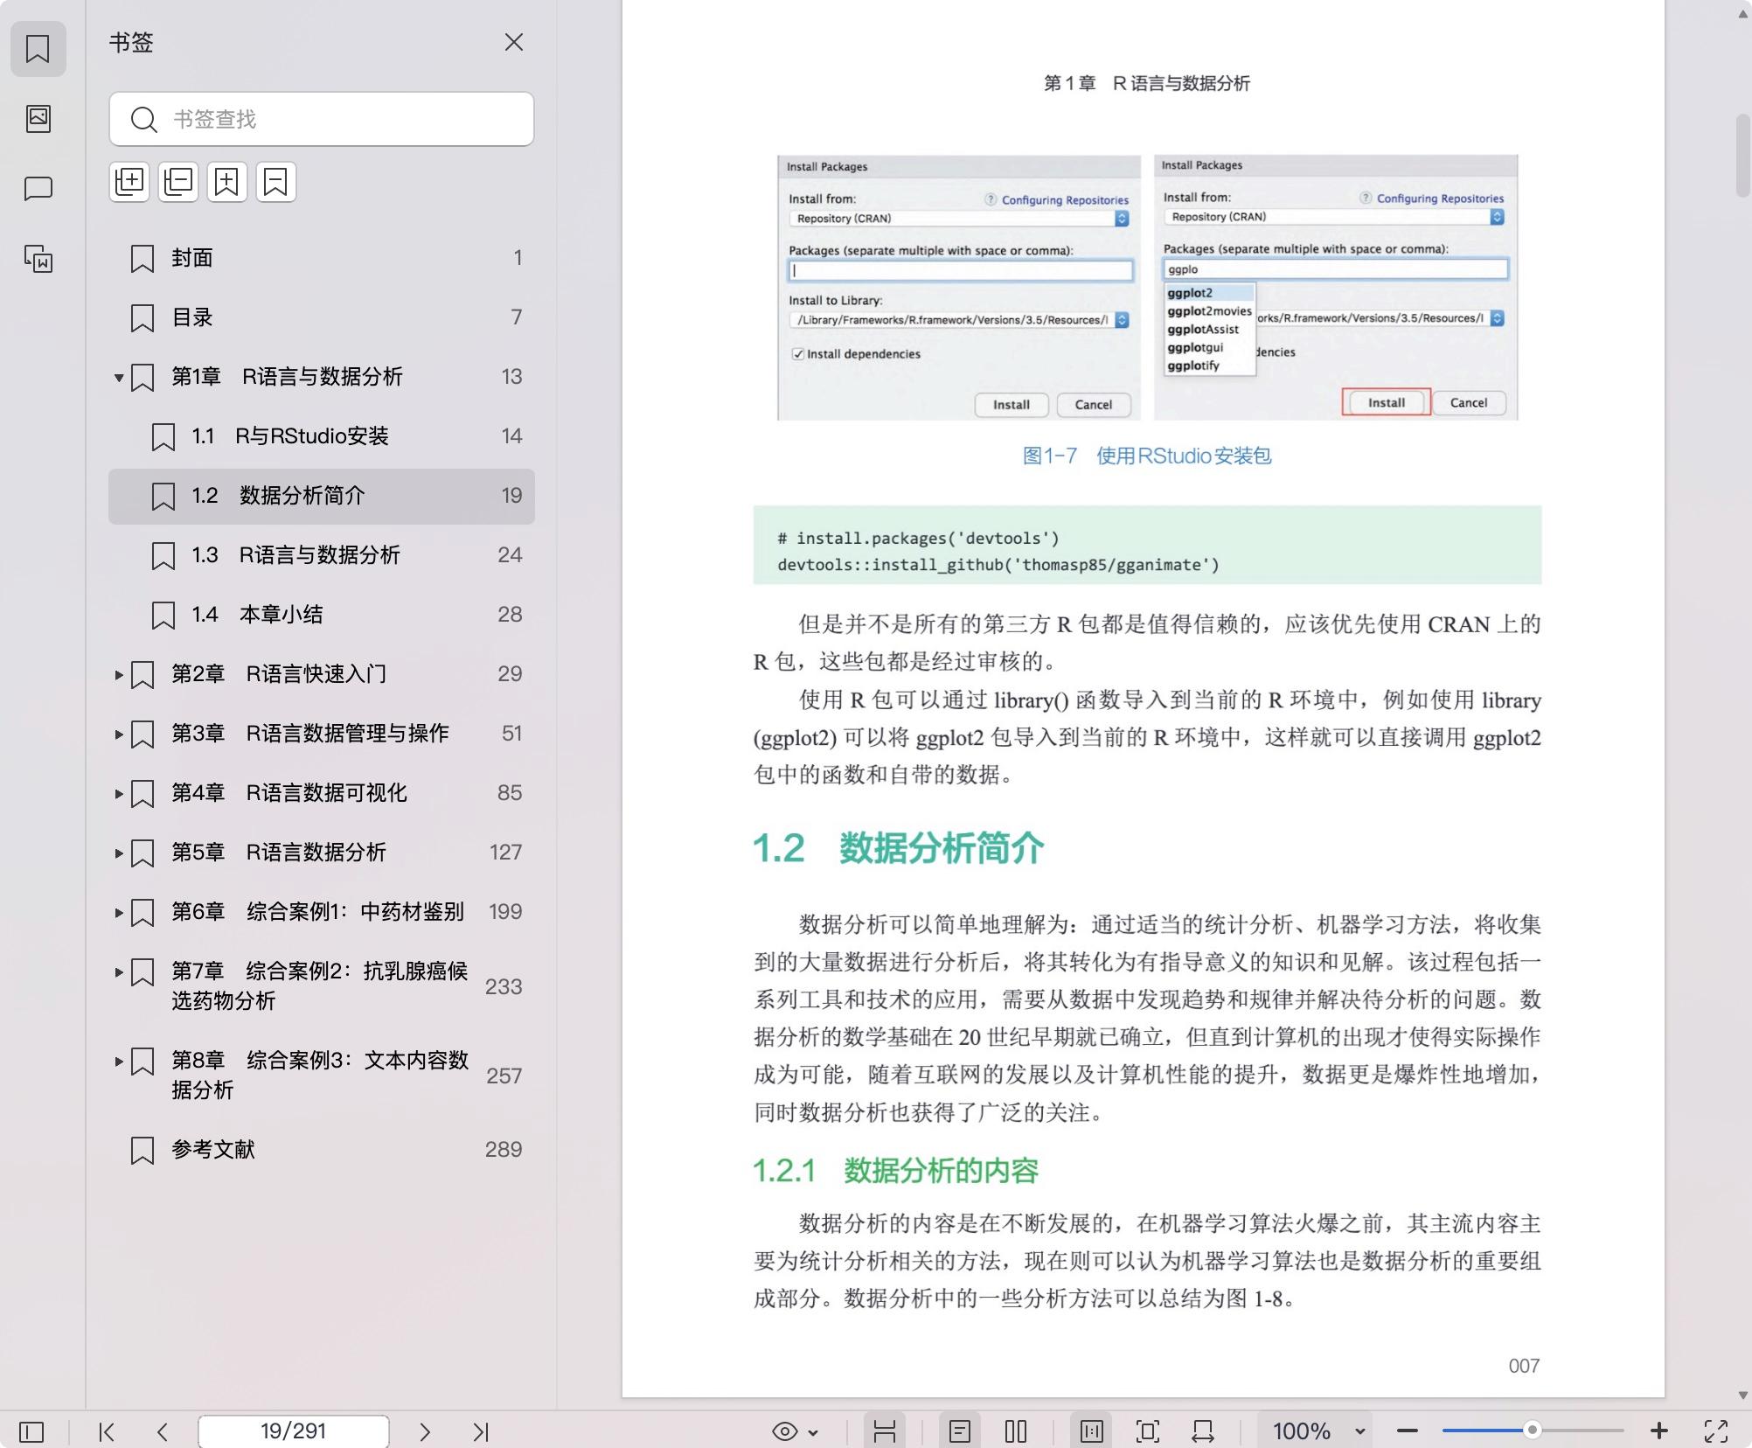Open bookmark 1.2 数据分析简介

(321, 496)
